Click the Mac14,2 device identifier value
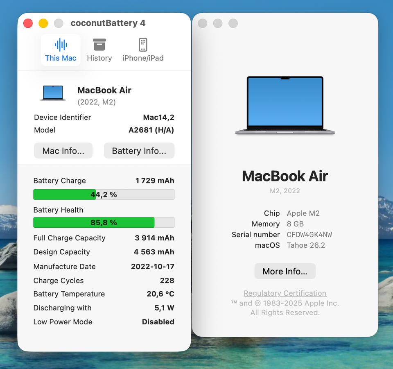 coord(159,117)
